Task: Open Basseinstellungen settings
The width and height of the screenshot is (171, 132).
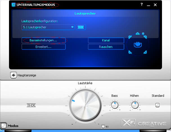Action: point(44,40)
